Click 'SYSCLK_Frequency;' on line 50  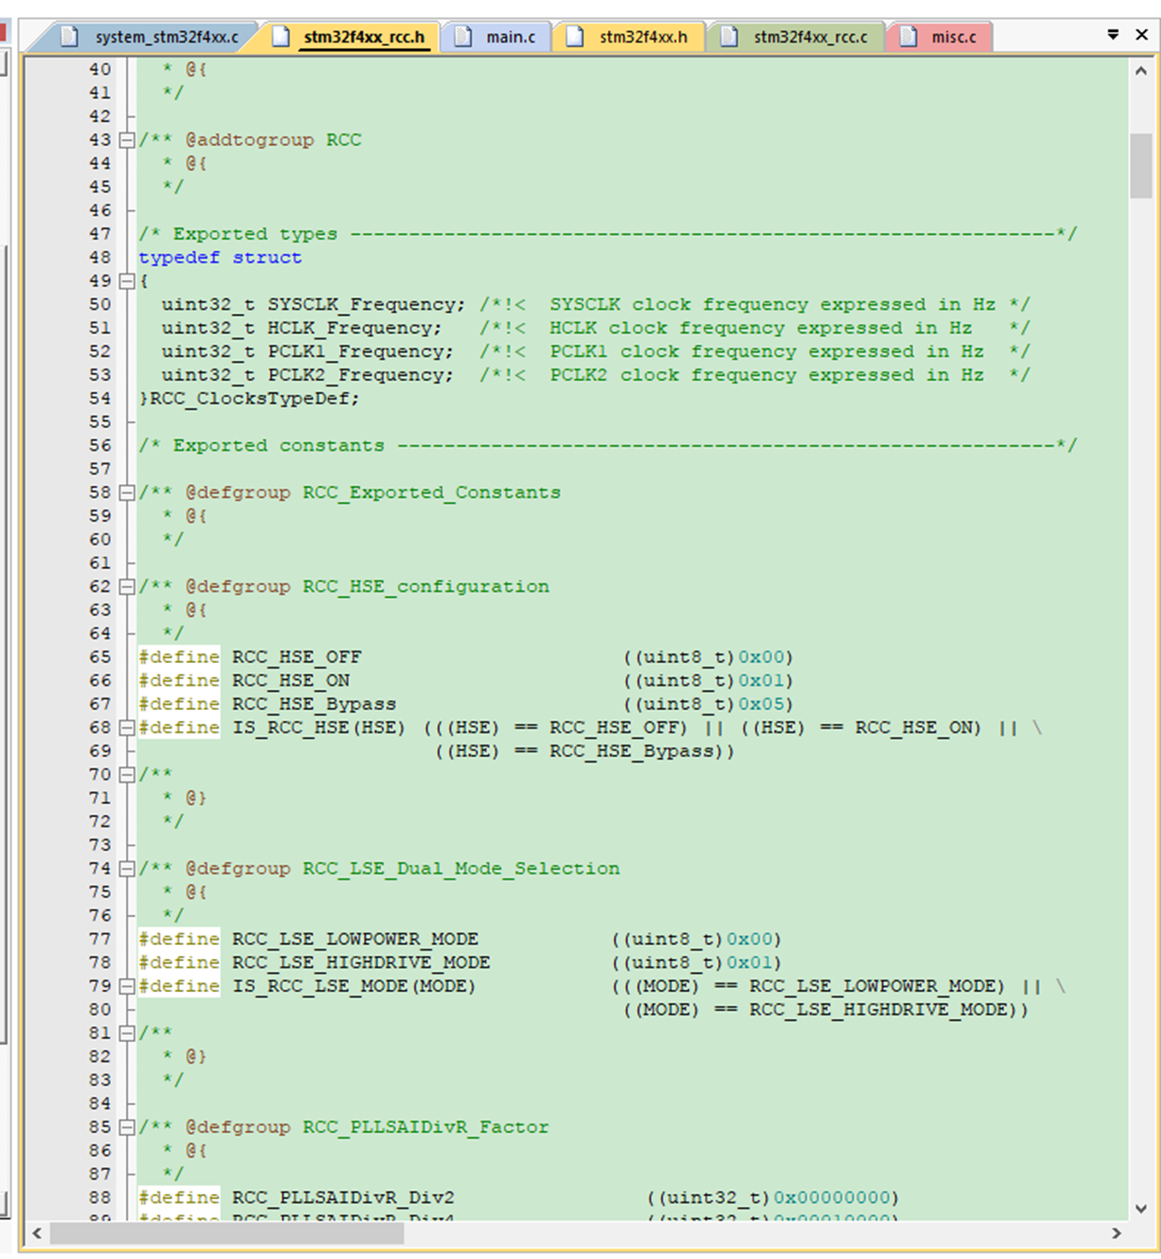(367, 305)
